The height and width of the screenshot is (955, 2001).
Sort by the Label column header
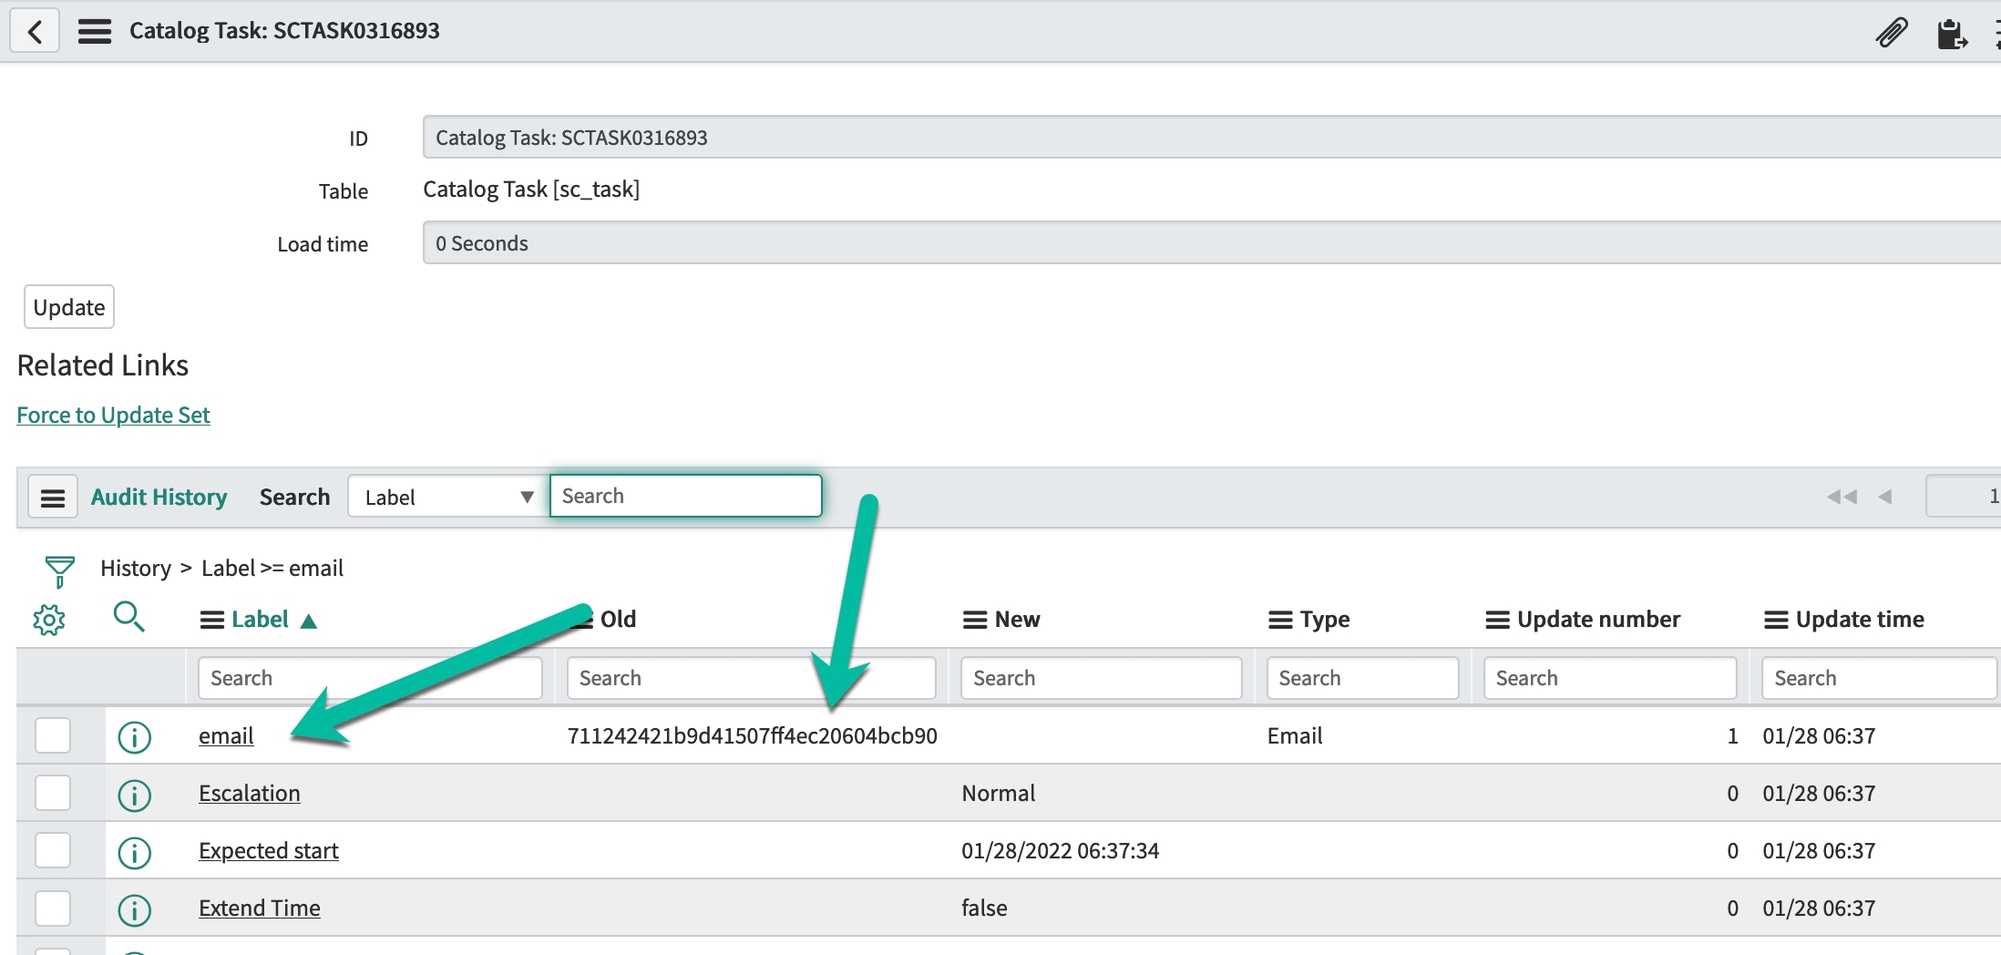[260, 620]
